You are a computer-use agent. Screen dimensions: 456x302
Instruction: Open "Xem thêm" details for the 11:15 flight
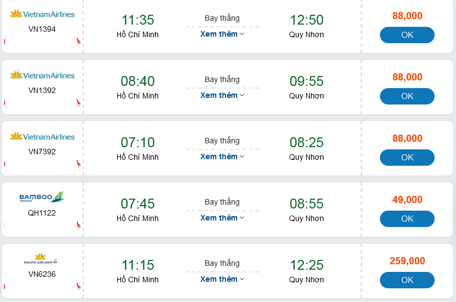click(222, 279)
